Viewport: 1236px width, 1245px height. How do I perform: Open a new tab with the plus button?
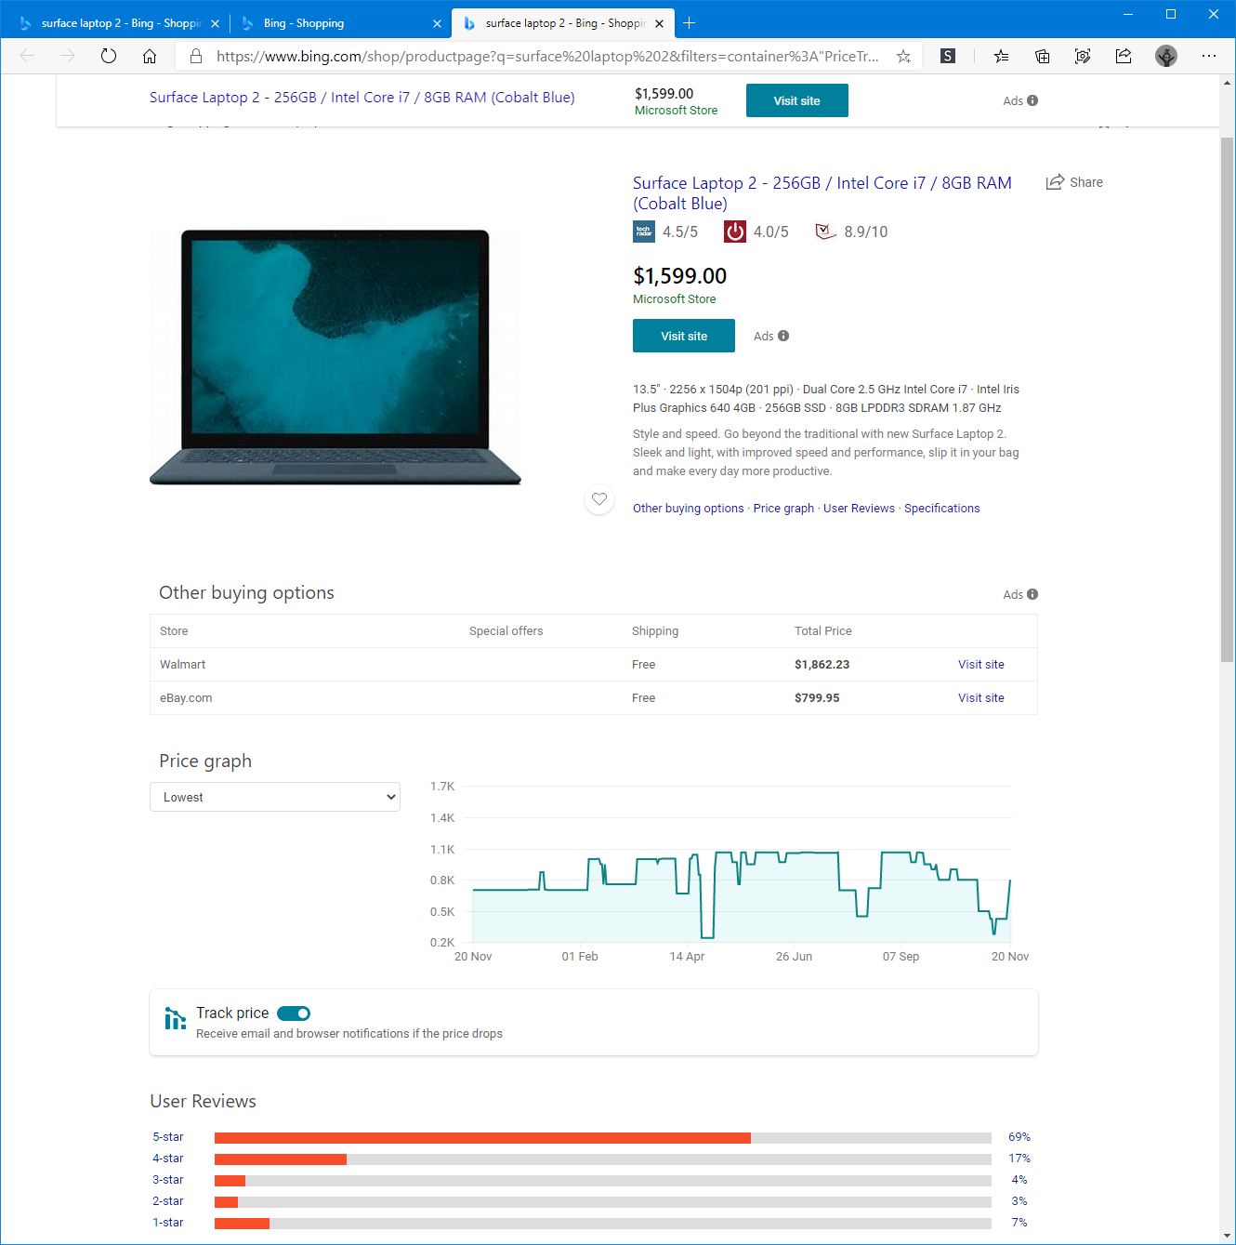tap(689, 22)
